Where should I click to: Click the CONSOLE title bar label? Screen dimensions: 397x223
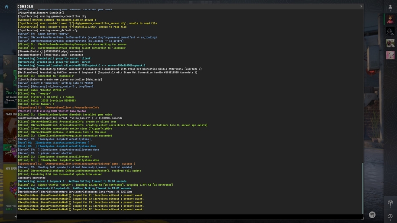tap(25, 7)
